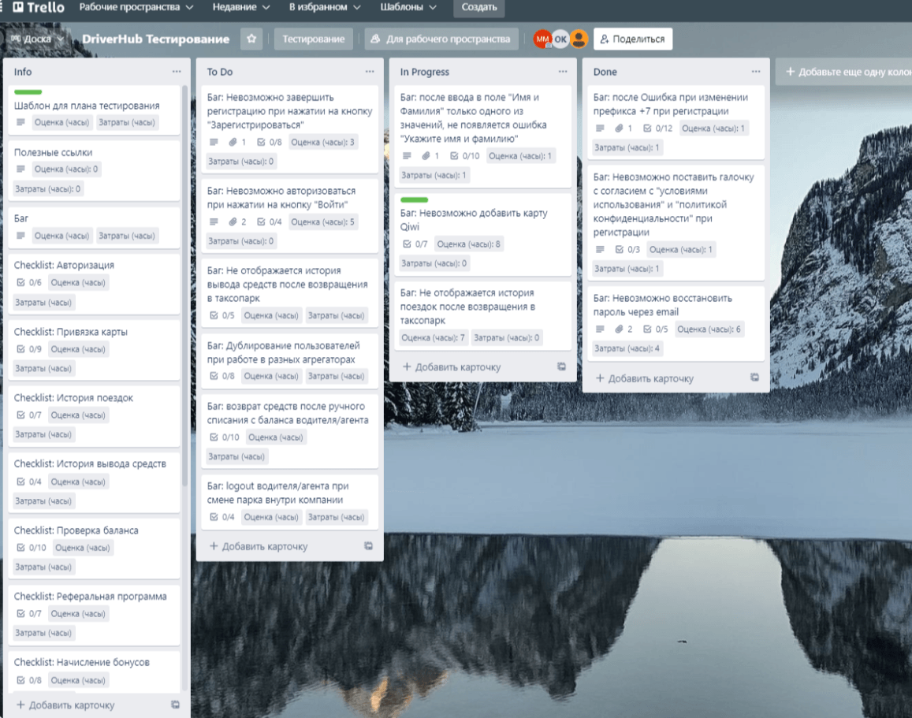Click the Тестирование workspace button
The height and width of the screenshot is (718, 912).
[x=314, y=39]
